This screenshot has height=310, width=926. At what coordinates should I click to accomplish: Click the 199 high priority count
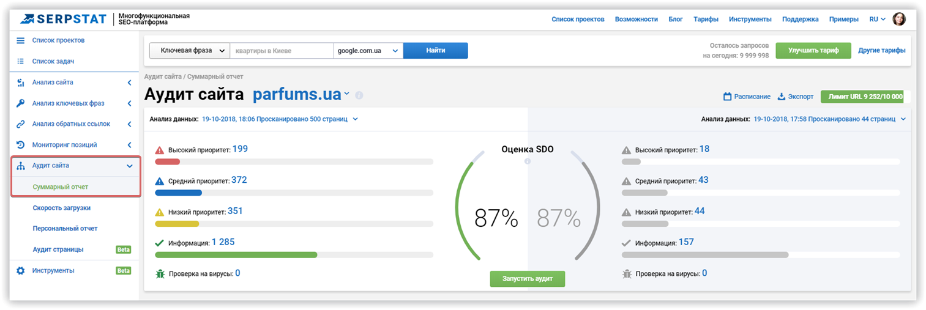240,149
